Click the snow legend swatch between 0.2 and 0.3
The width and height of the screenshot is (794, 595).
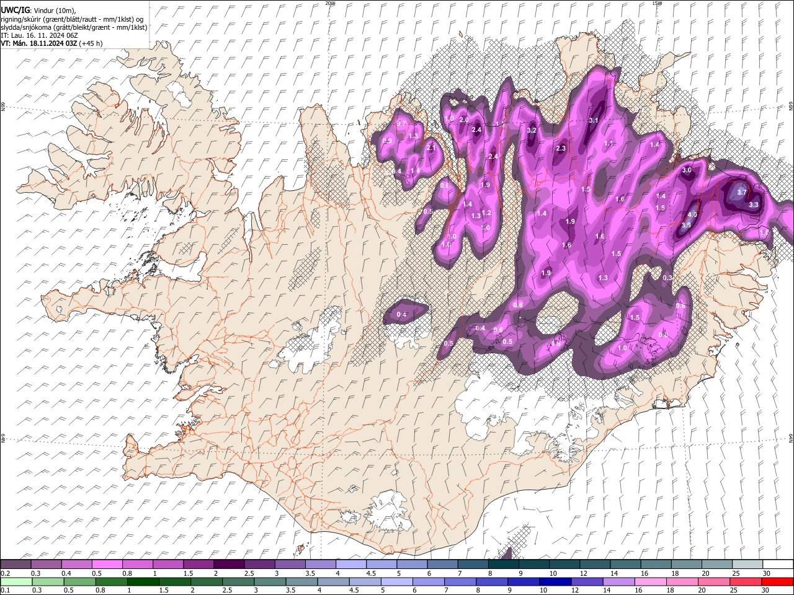click(16, 564)
